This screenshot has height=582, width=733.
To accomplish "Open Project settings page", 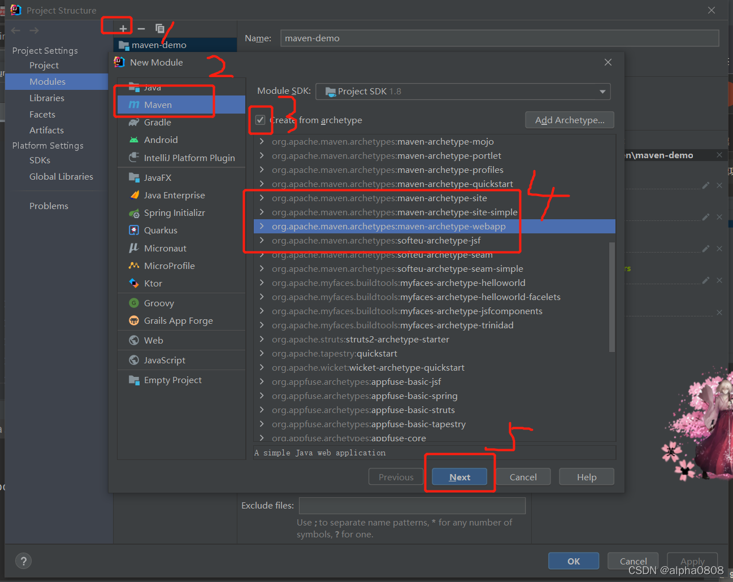I will (x=44, y=65).
